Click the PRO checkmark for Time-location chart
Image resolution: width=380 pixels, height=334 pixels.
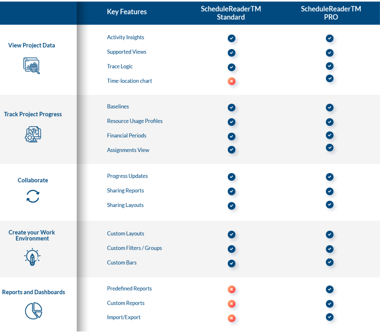click(x=330, y=78)
